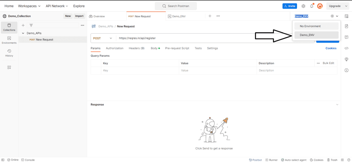Open the comments icon in right sidebar

[x=346, y=37]
